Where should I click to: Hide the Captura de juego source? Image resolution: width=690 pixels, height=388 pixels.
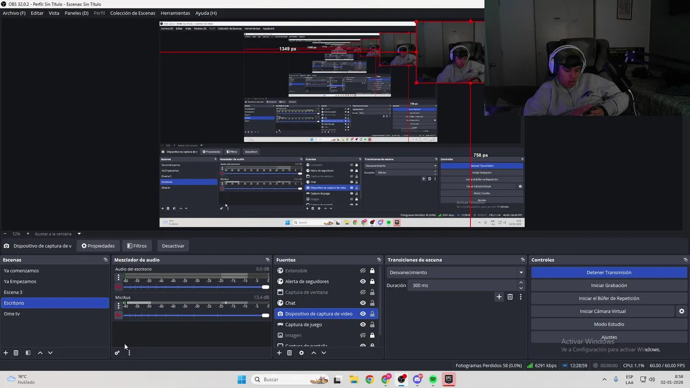(363, 324)
